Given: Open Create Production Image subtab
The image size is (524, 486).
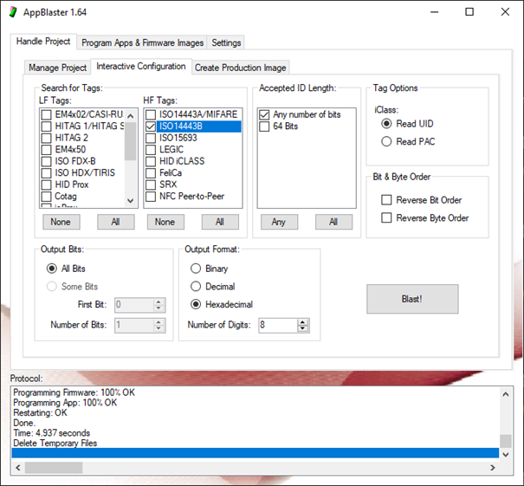Looking at the screenshot, I should [240, 68].
